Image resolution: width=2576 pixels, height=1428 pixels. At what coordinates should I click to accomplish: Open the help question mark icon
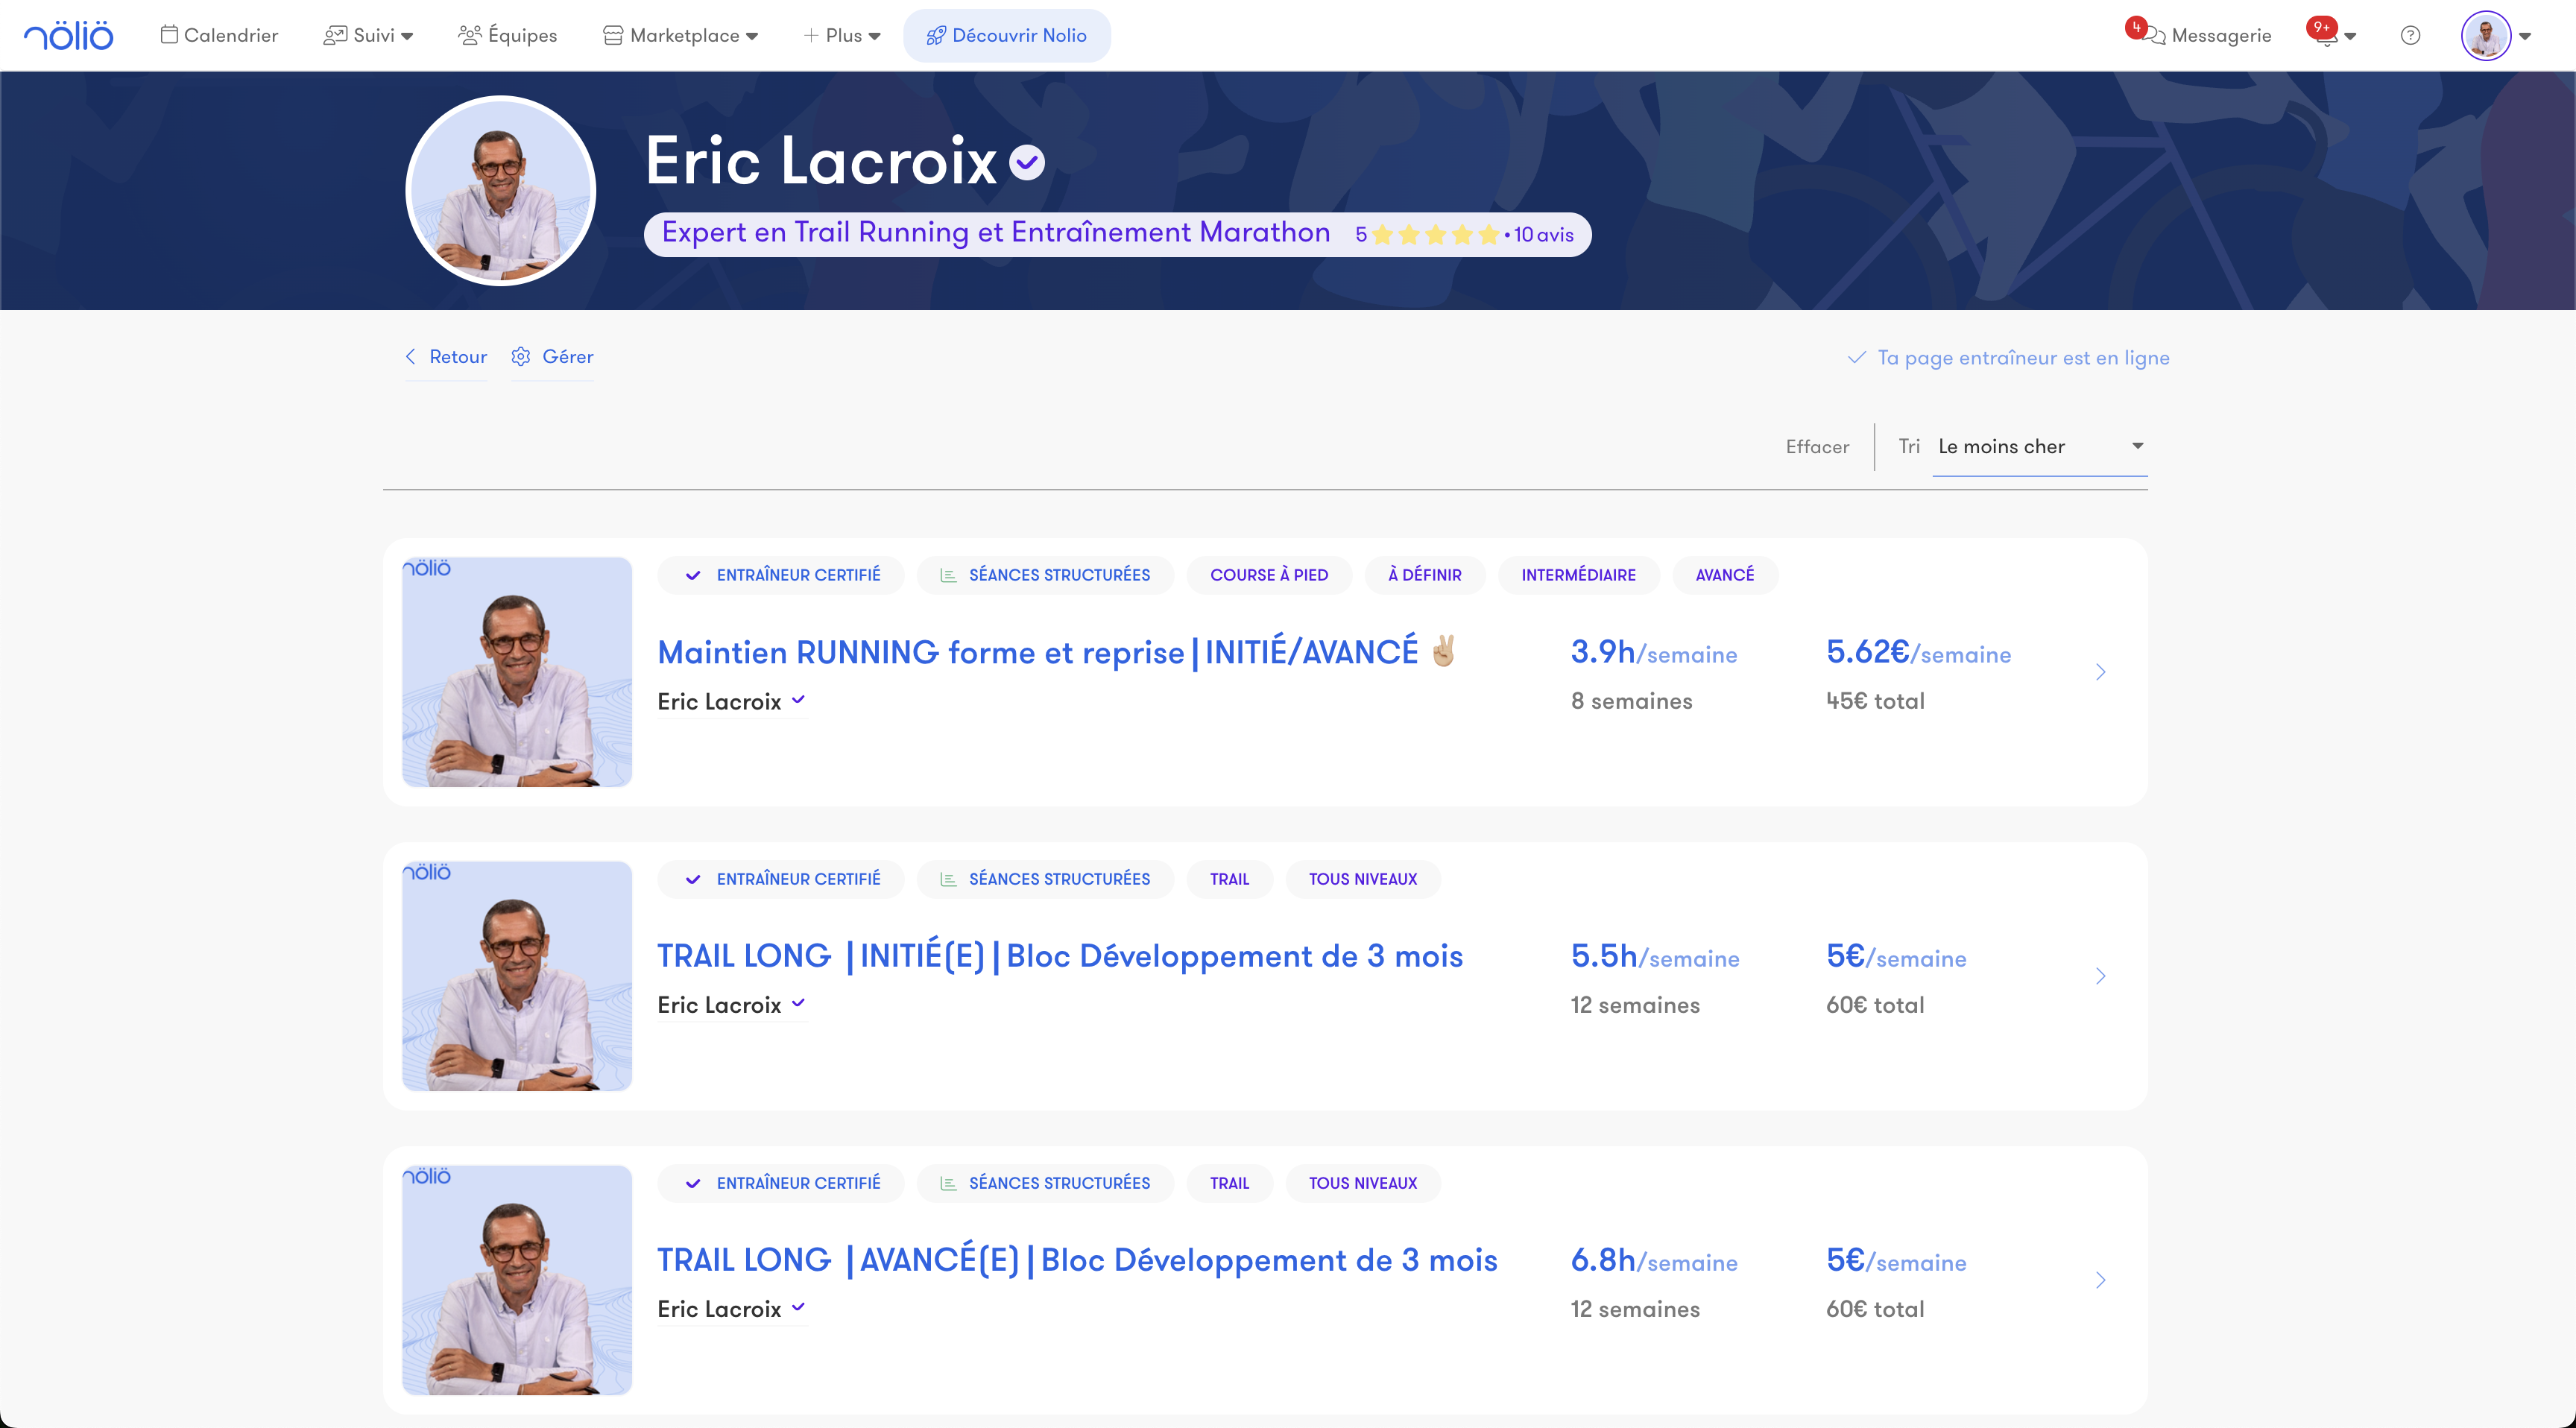[2410, 36]
